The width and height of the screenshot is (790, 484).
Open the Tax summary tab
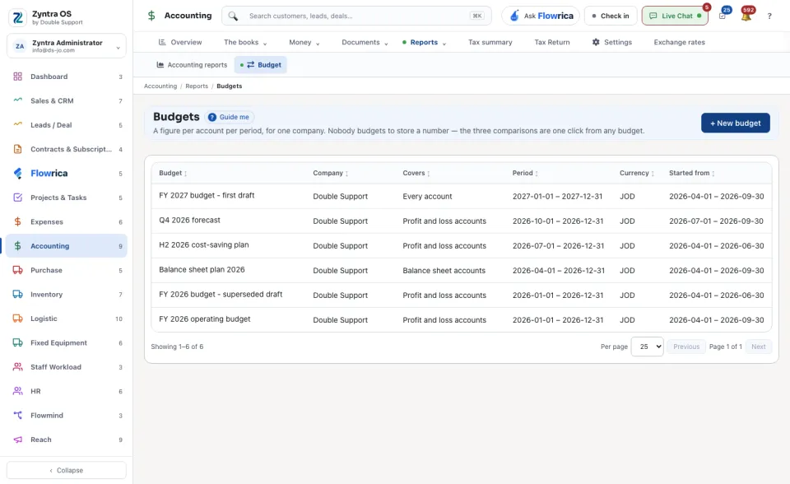[x=490, y=42]
